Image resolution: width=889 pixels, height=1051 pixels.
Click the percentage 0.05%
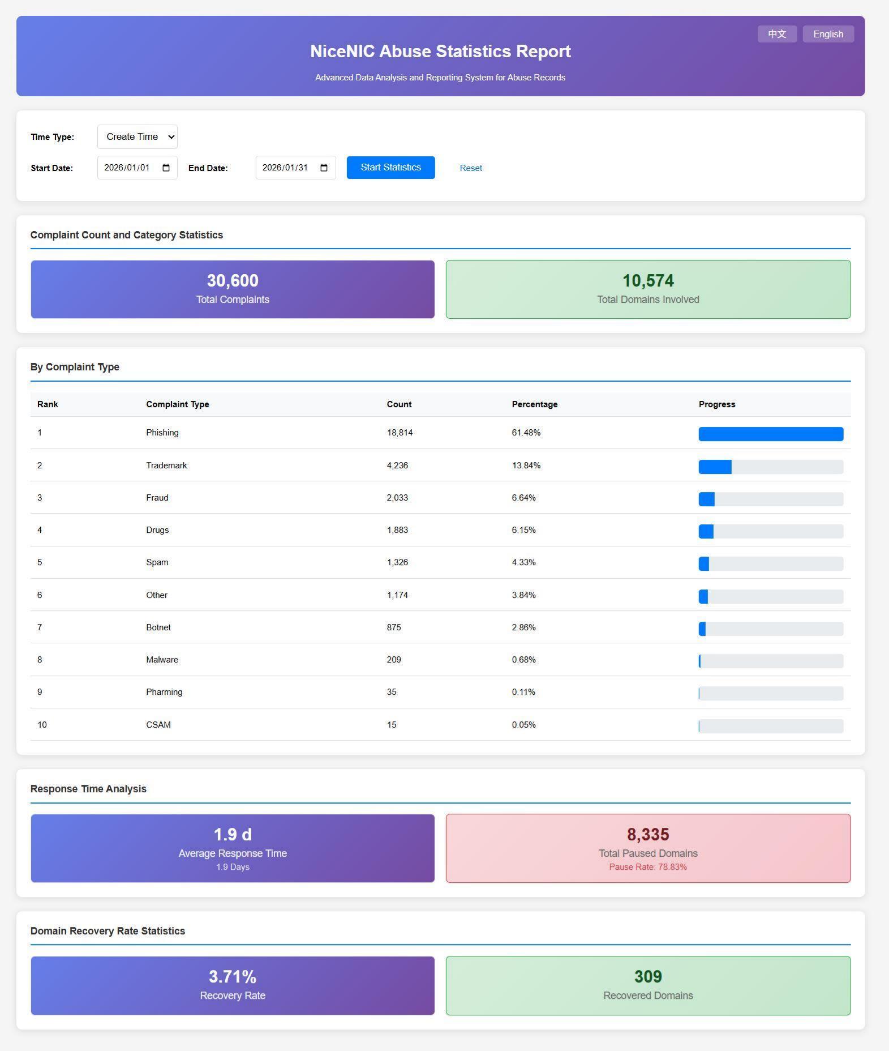point(524,725)
